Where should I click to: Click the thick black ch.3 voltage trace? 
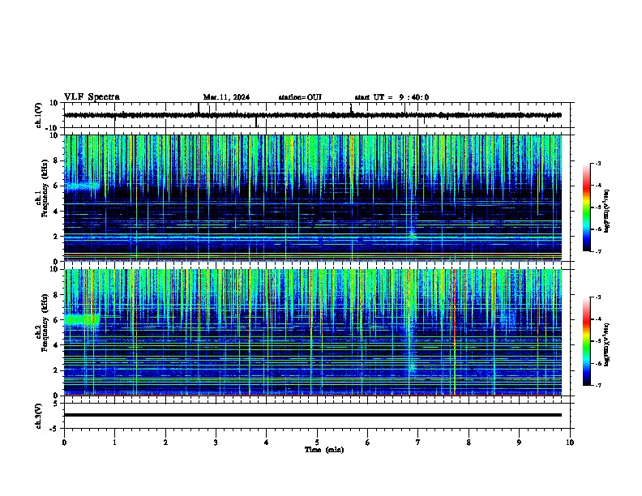313,415
